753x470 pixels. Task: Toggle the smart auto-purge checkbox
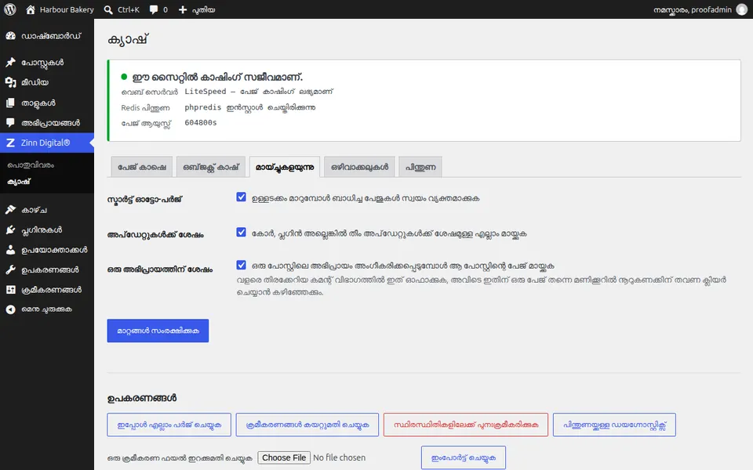(241, 197)
